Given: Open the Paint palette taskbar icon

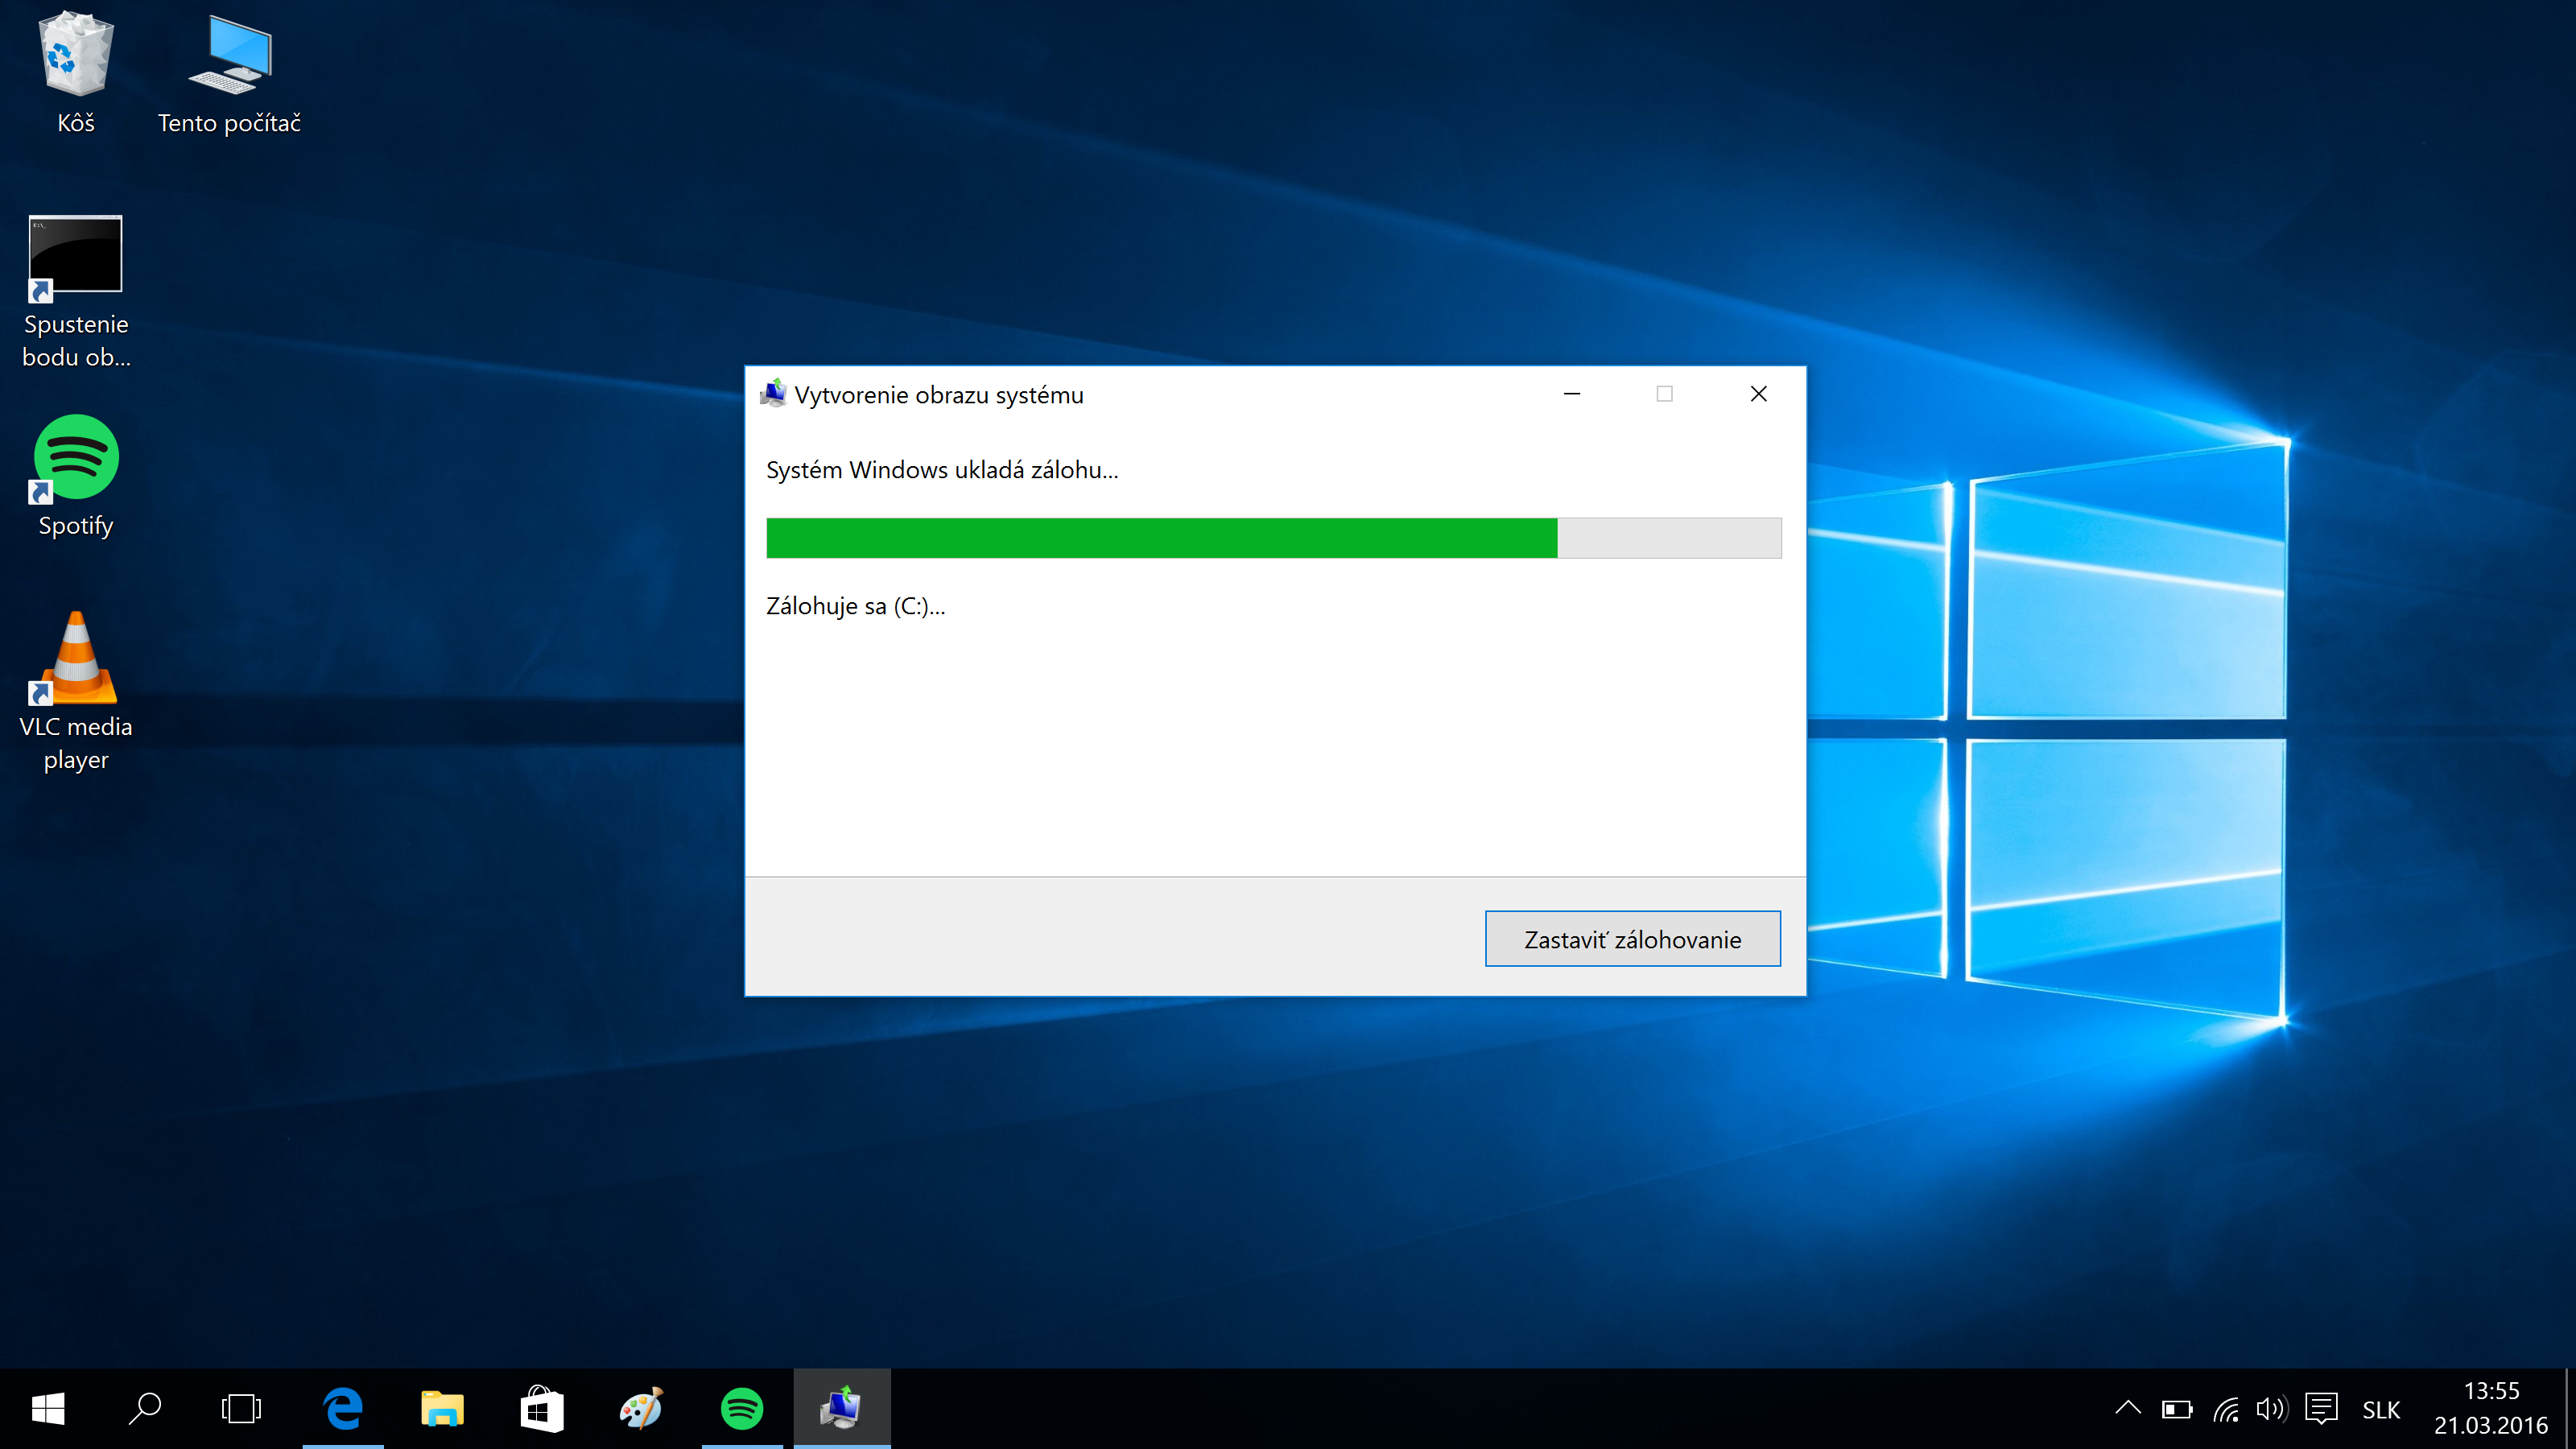Looking at the screenshot, I should [x=641, y=1409].
